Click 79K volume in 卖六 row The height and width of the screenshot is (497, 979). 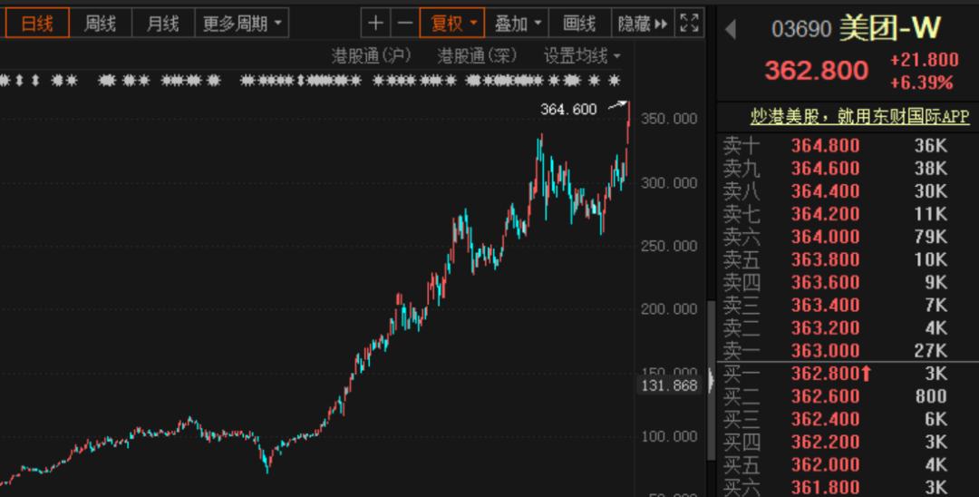click(931, 237)
